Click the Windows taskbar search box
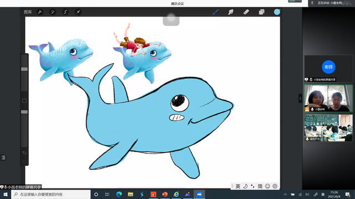 (50, 194)
